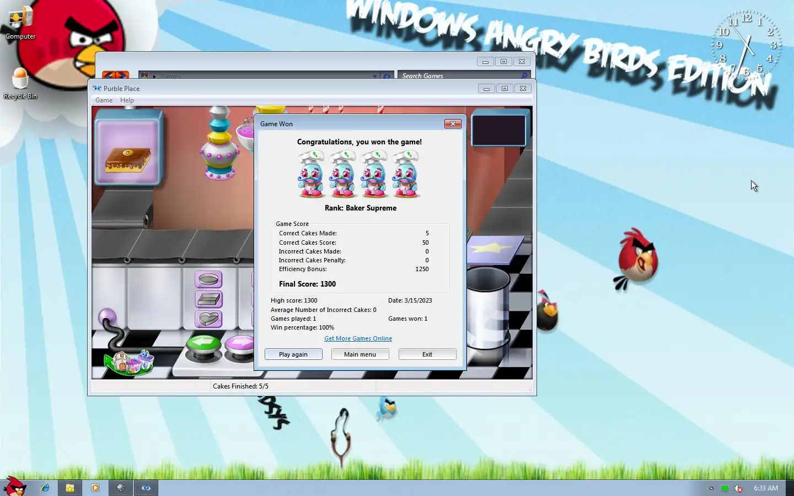Click the 'Date: 3/15/2023' text
794x496 pixels.
click(x=410, y=300)
